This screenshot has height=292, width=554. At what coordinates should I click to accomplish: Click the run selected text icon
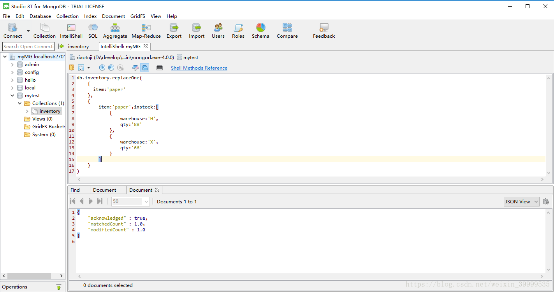120,68
